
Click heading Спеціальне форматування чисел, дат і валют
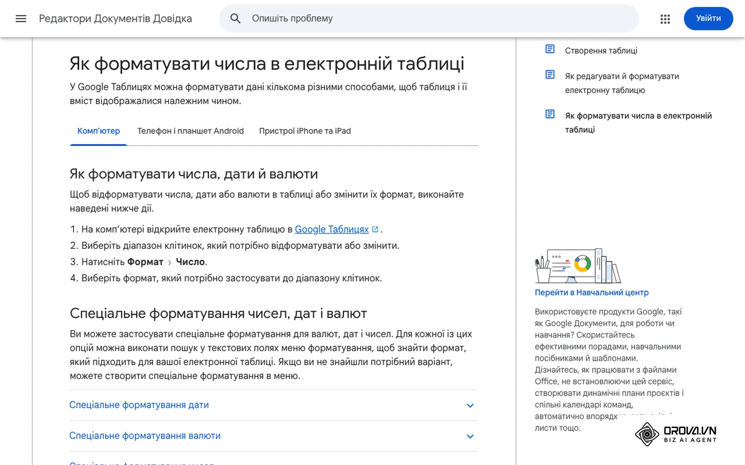pyautogui.click(x=218, y=313)
